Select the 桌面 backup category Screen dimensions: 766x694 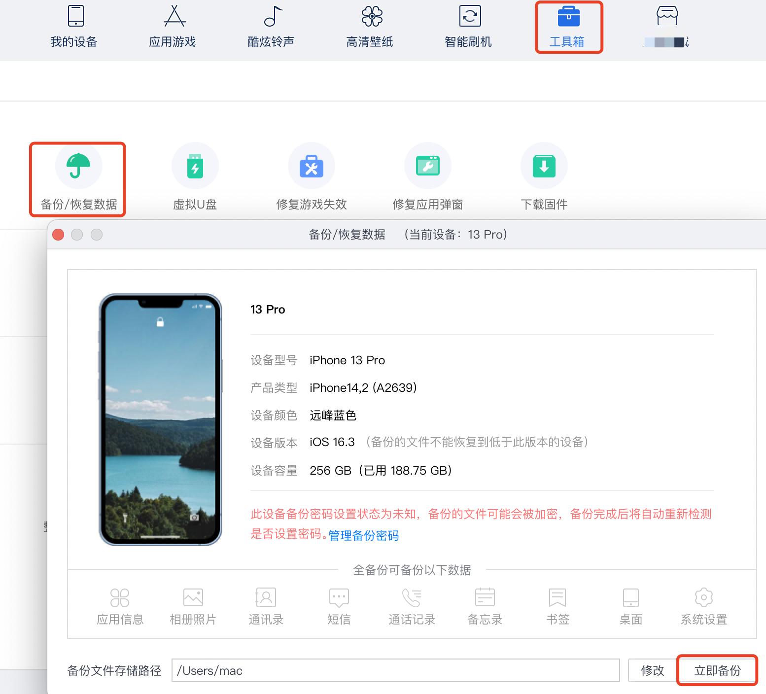pos(630,605)
